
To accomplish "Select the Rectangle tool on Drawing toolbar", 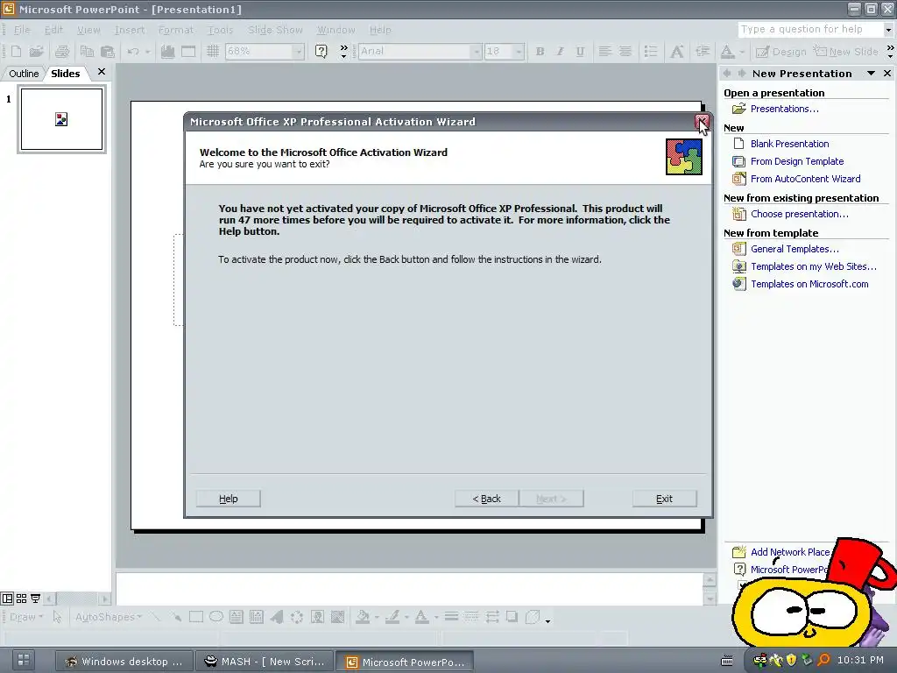I will pos(196,617).
